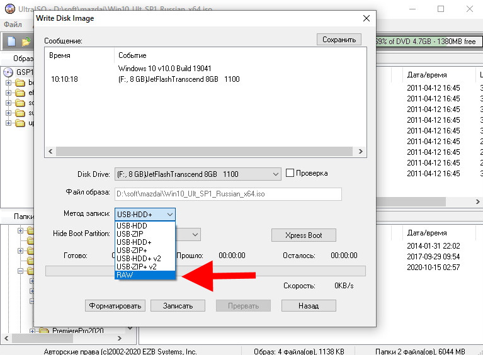
Task: Click the Сохранить button
Action: click(339, 40)
